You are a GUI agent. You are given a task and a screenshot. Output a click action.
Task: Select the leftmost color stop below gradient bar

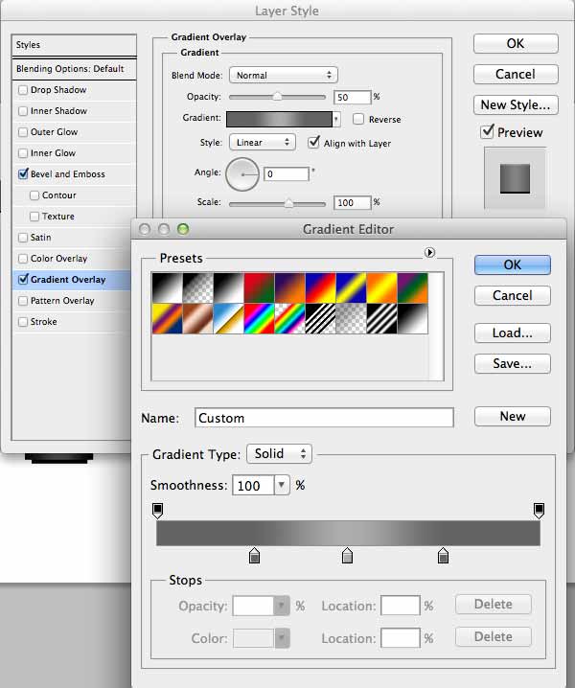(x=255, y=556)
